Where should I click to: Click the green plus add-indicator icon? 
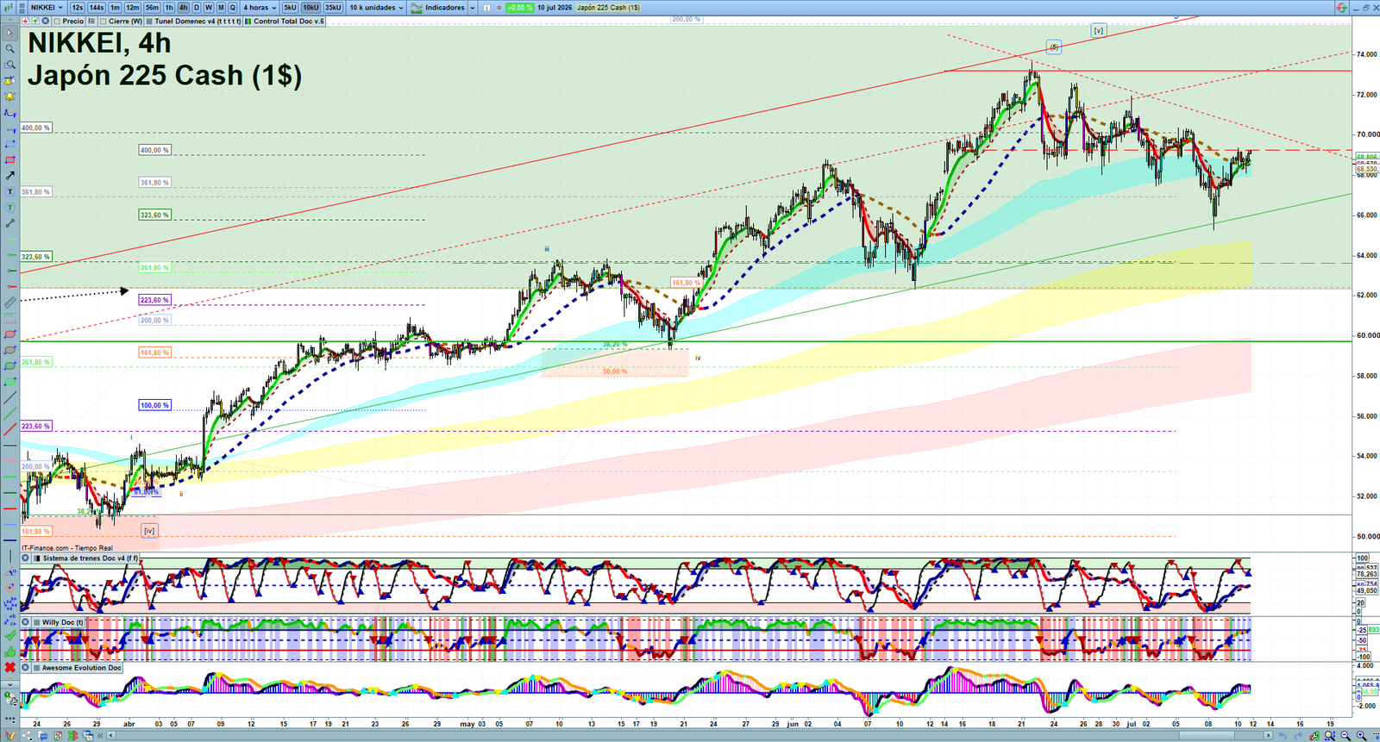(x=35, y=21)
